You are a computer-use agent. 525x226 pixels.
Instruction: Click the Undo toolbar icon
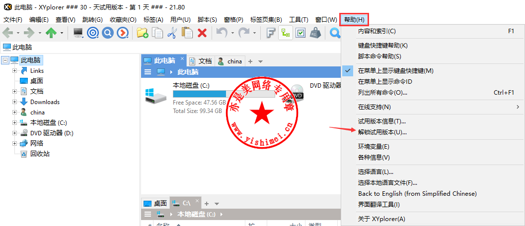222,33
